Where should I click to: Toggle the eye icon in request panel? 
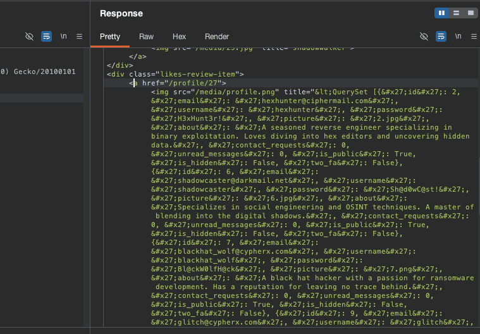(x=29, y=37)
